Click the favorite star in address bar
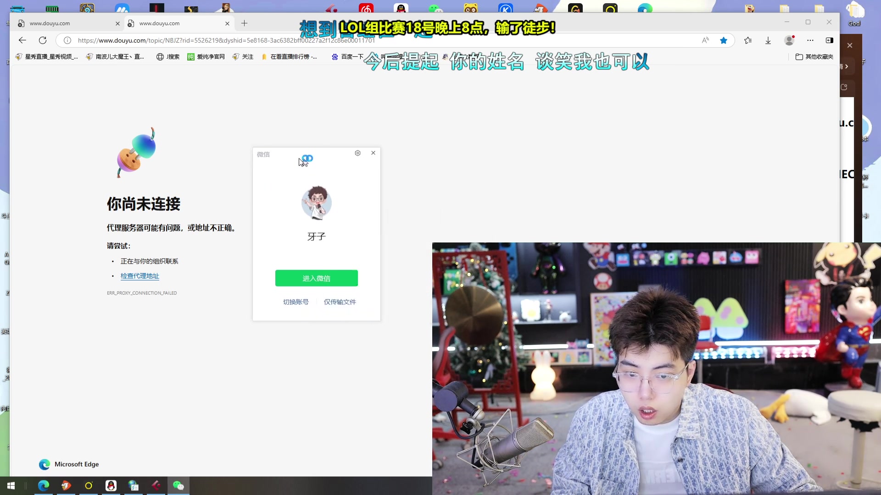881x495 pixels. point(724,40)
